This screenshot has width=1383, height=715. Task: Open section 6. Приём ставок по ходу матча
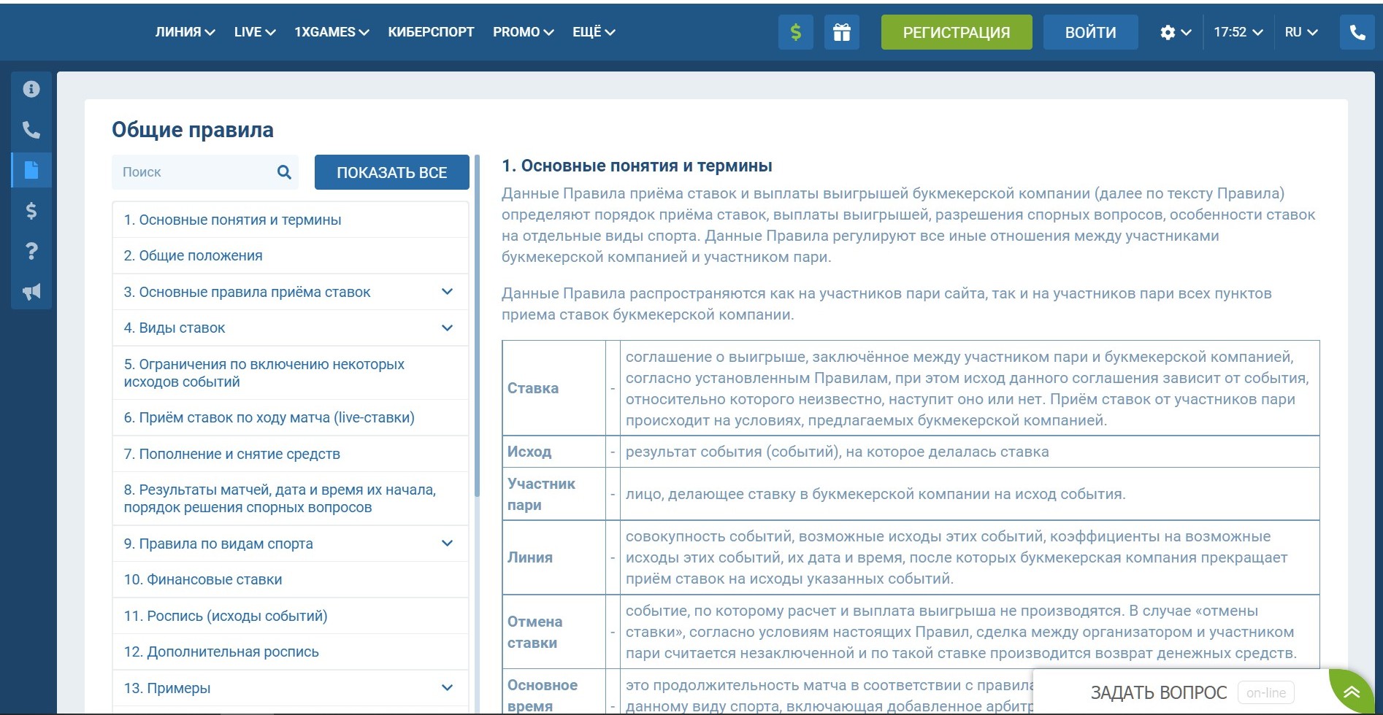(291, 417)
